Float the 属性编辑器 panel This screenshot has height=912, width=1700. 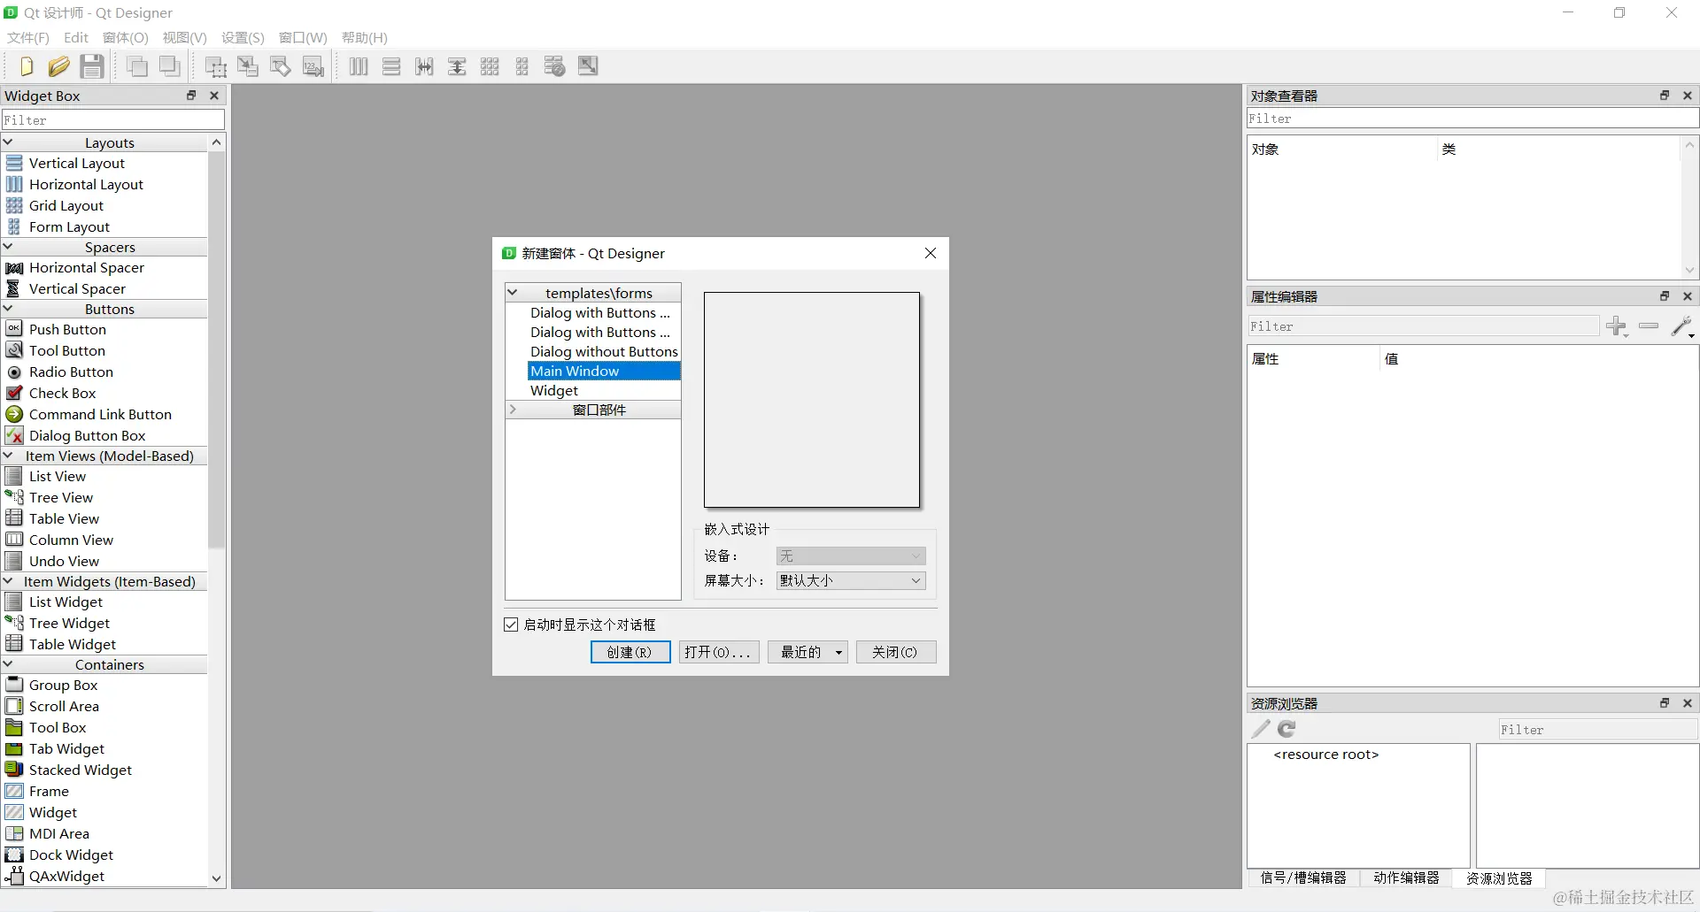(1665, 296)
